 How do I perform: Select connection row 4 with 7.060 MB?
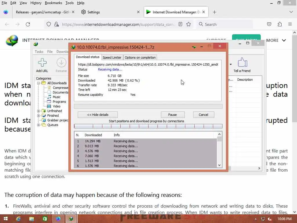coord(146,156)
